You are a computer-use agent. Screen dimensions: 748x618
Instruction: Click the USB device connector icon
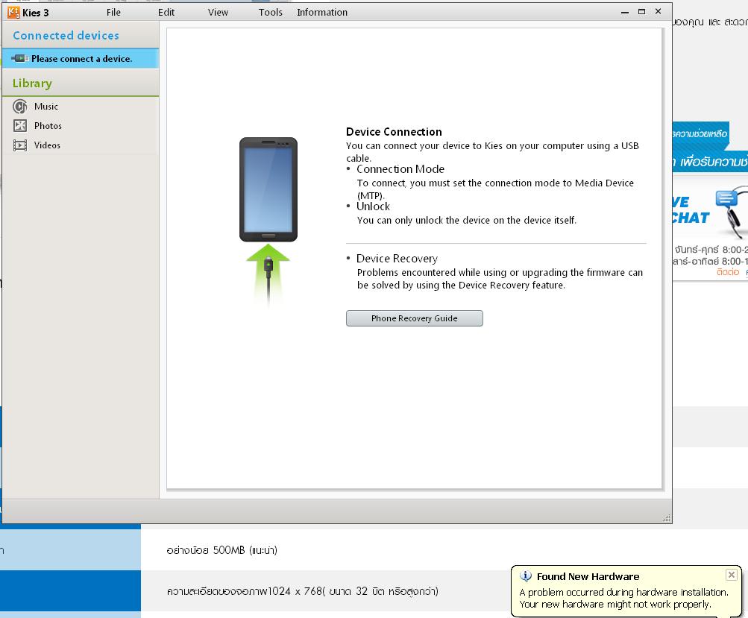19,58
